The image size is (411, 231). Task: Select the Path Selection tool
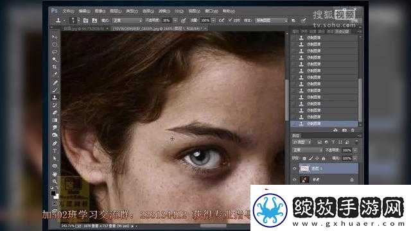[55, 158]
